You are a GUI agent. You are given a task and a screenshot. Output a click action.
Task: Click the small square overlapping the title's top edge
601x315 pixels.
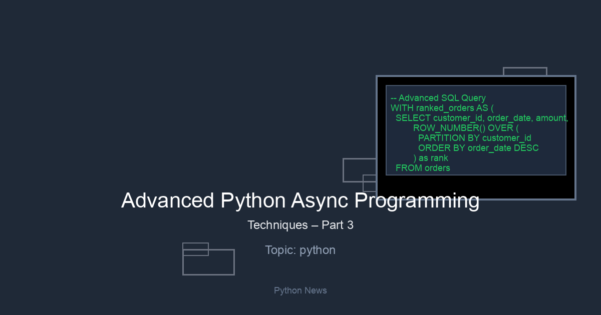(369, 183)
